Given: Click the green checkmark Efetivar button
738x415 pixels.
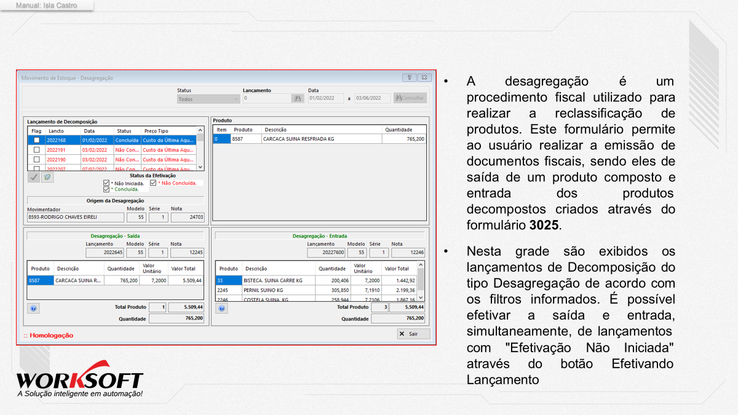Looking at the screenshot, I should (x=34, y=177).
